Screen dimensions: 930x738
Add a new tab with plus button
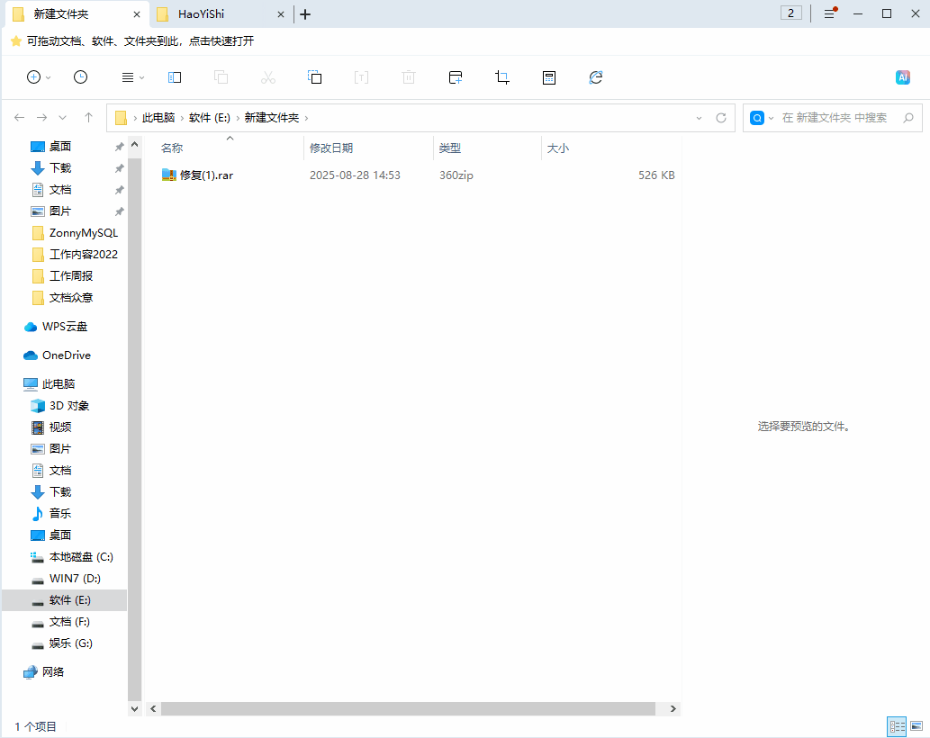(x=305, y=14)
